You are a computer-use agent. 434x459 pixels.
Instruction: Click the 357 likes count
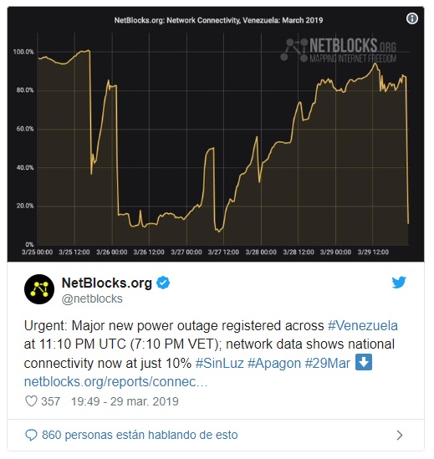[x=51, y=401]
